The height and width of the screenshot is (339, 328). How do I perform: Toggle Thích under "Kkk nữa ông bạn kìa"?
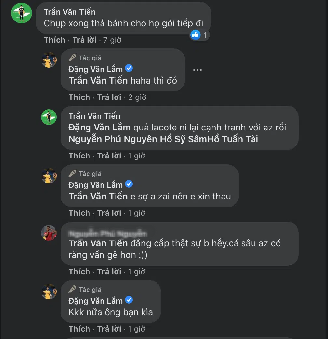click(x=79, y=329)
